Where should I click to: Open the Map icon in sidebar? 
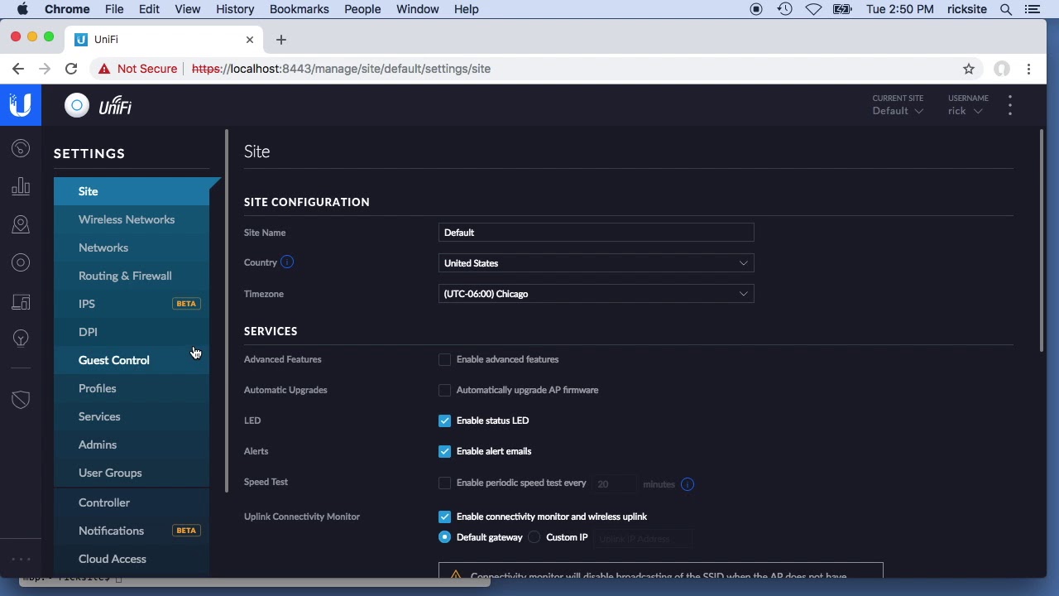[21, 225]
